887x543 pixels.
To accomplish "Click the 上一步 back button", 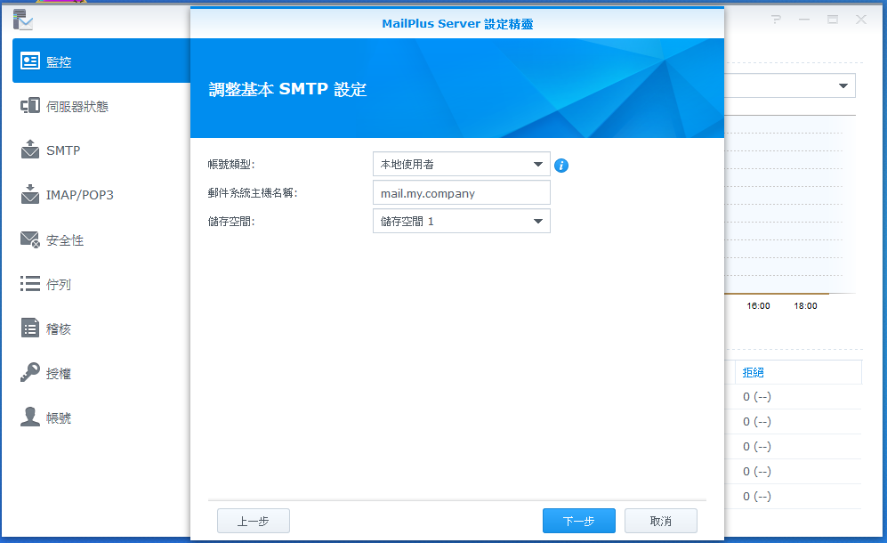I will click(x=254, y=521).
